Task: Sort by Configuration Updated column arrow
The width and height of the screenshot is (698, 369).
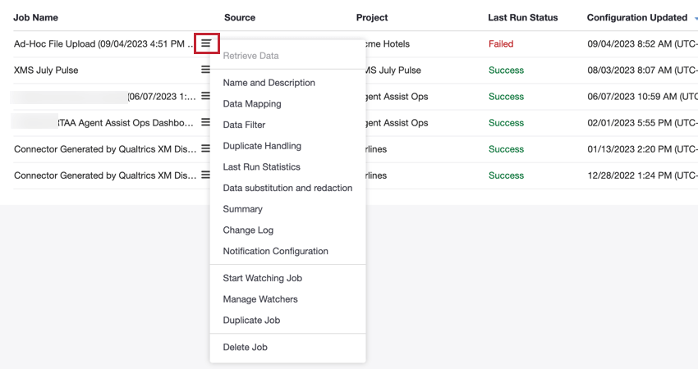Action: point(696,18)
